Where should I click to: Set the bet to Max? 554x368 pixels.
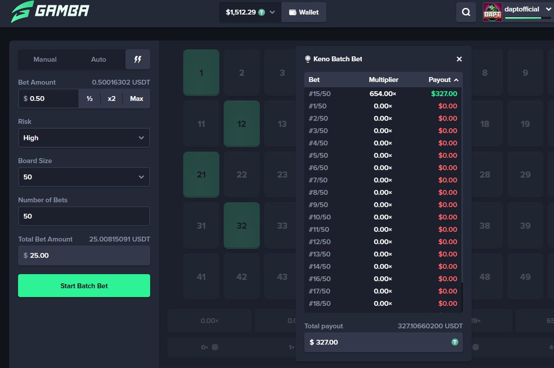(137, 98)
